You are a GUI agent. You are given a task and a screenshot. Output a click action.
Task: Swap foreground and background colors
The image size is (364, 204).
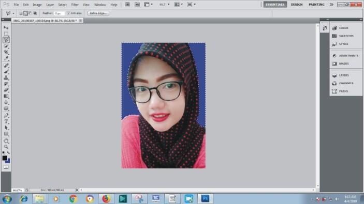(x=8, y=153)
